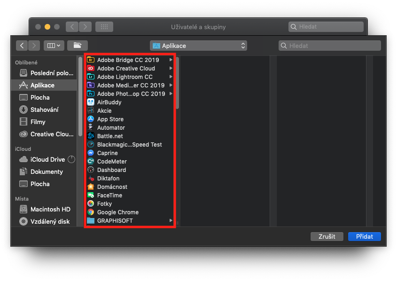Focus Hledat field in Uživatelé a skupiny window
Viewport: 397px width, 281px height.
pos(326,27)
